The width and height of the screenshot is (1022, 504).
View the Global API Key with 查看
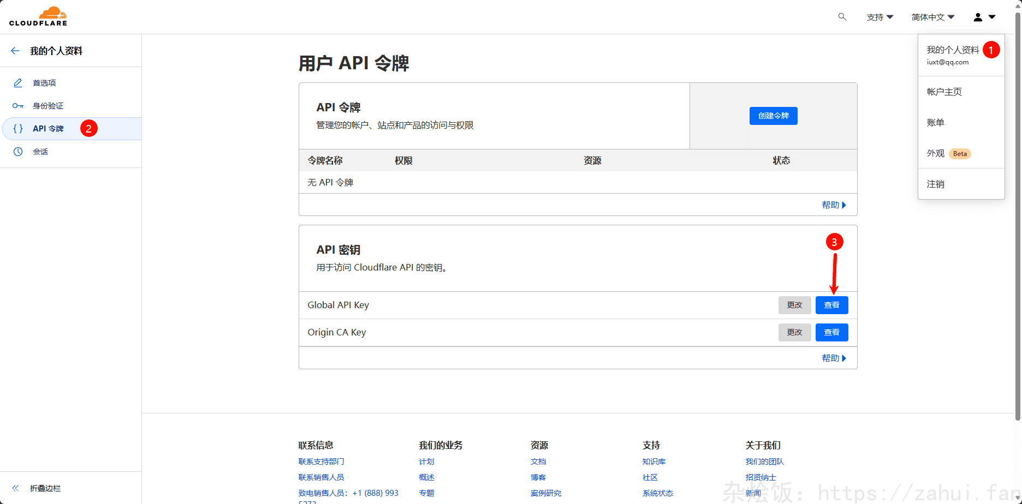coord(831,305)
